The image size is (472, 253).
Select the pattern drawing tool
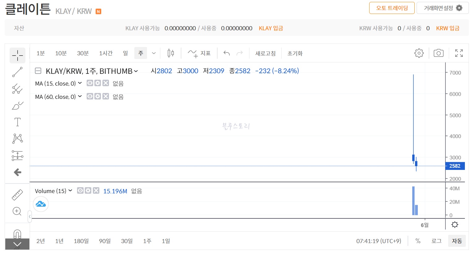point(17,138)
